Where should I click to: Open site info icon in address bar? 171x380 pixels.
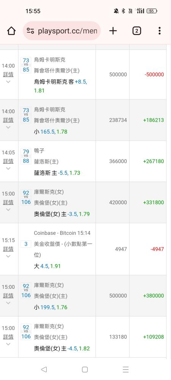30,31
